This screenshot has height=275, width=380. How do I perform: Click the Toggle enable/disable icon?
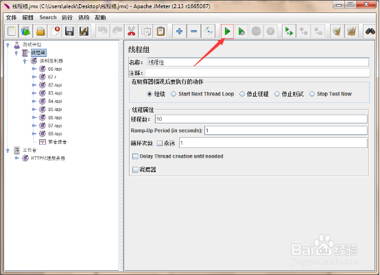(209, 32)
